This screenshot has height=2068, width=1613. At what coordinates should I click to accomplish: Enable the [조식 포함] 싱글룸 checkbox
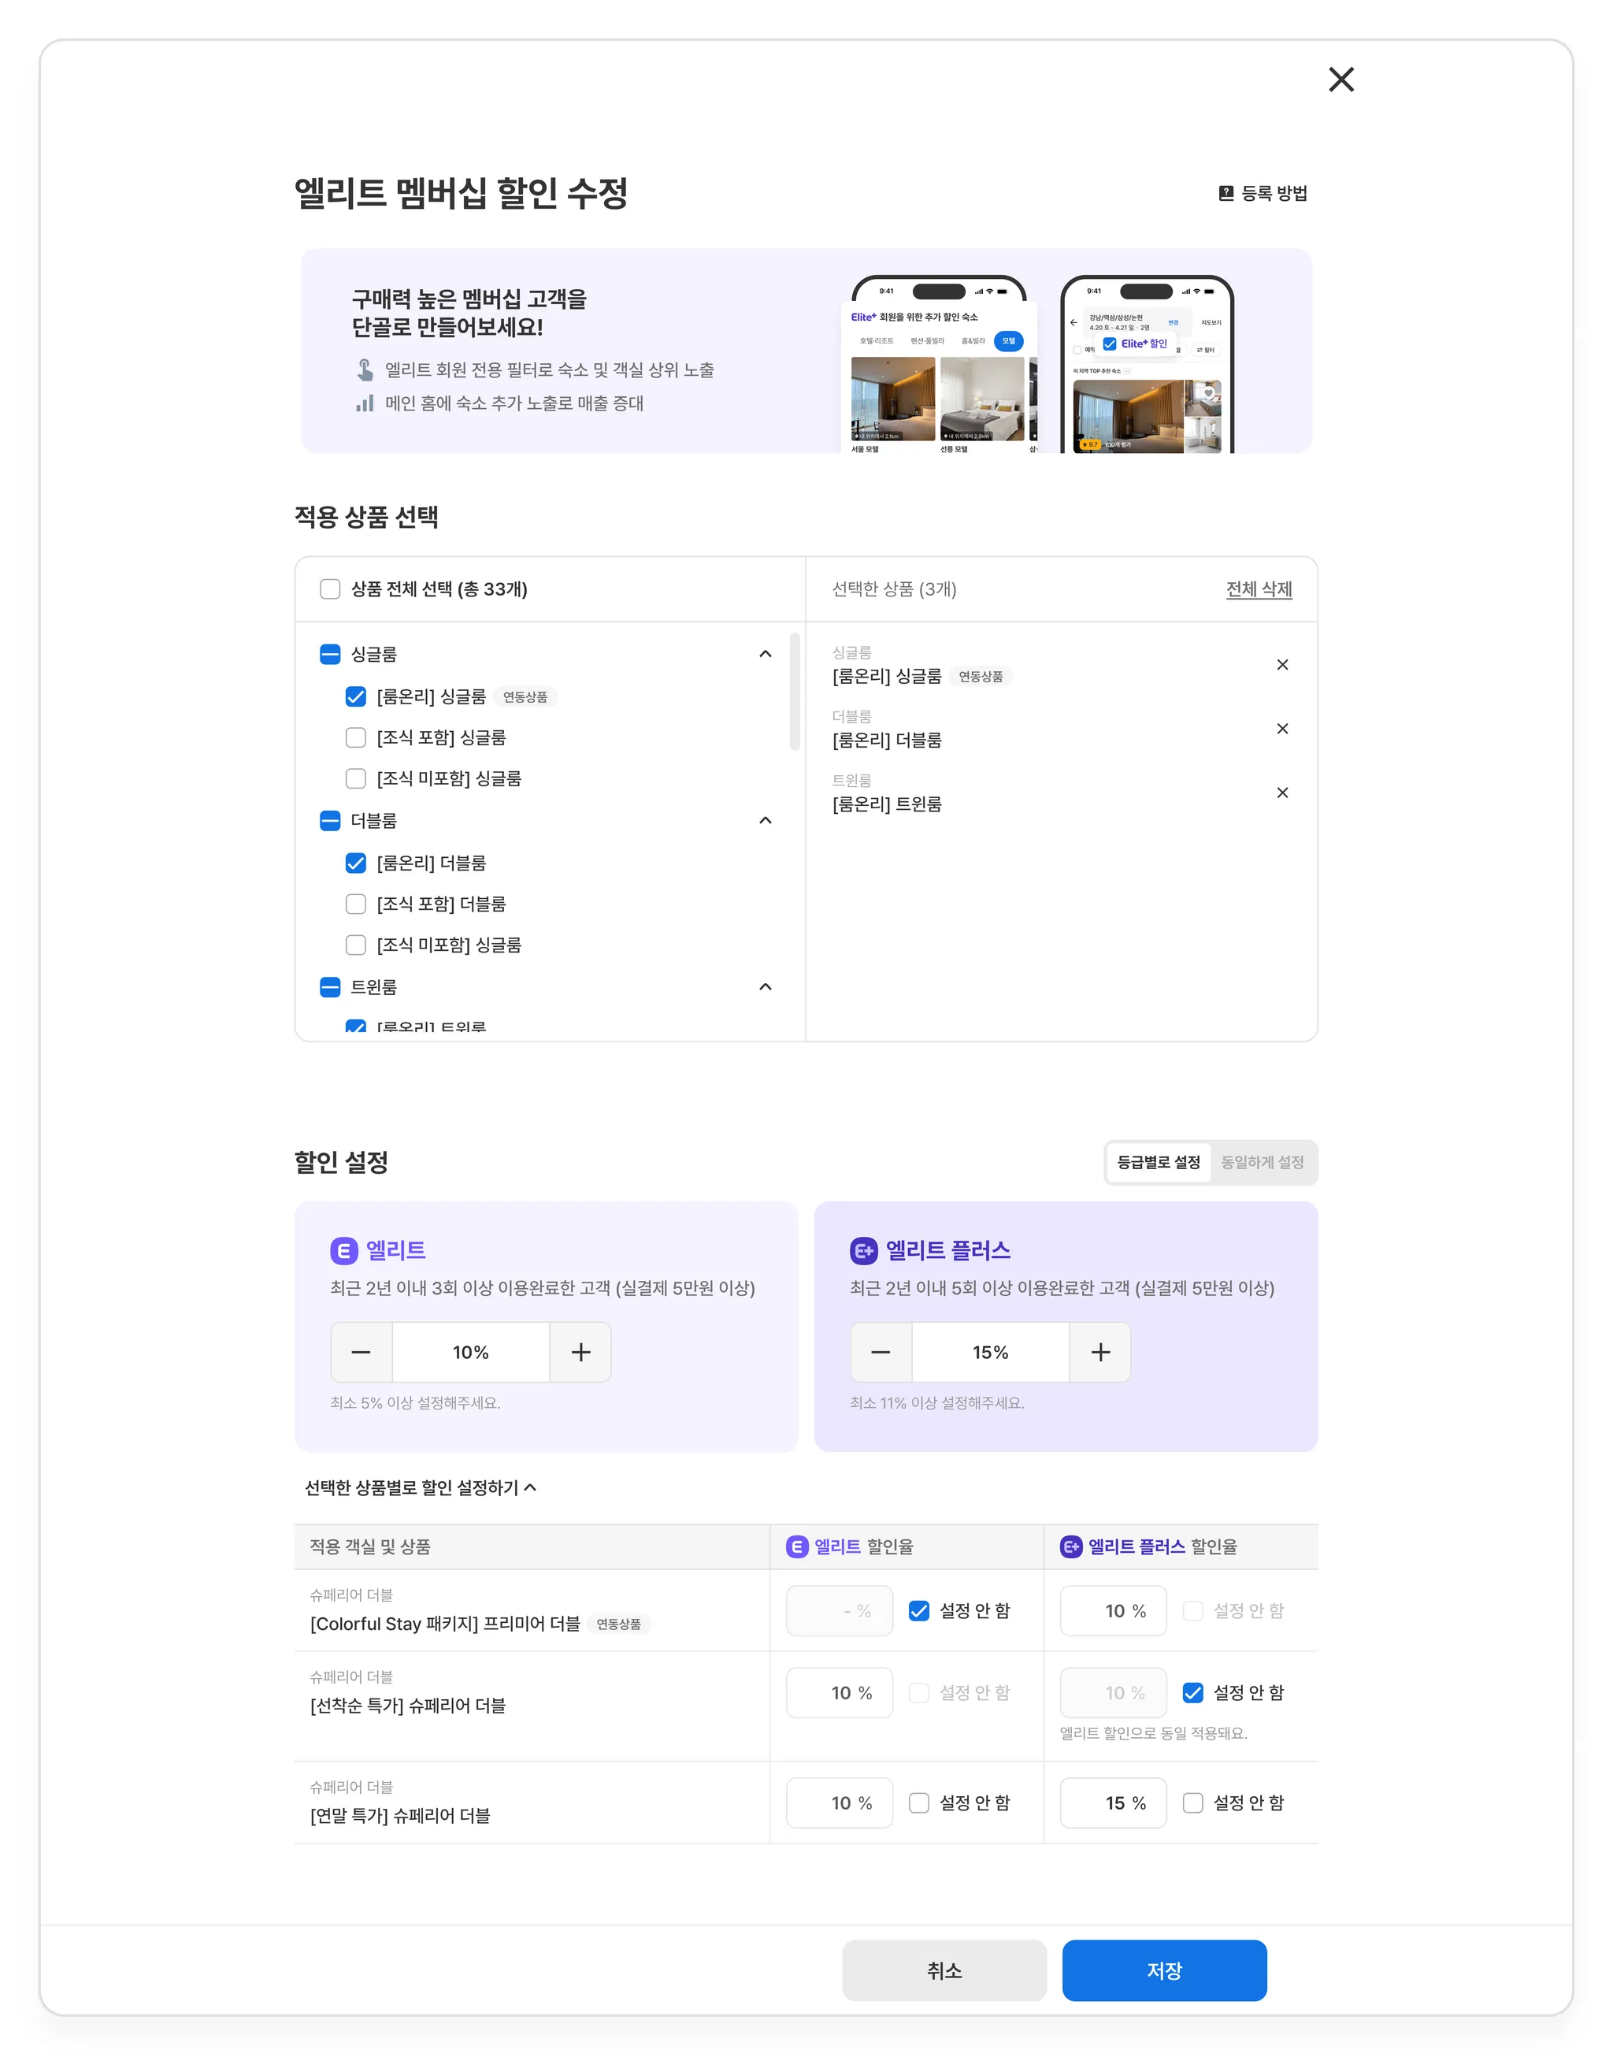click(x=356, y=737)
